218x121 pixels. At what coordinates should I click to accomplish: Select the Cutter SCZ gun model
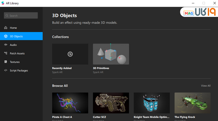[111, 103]
